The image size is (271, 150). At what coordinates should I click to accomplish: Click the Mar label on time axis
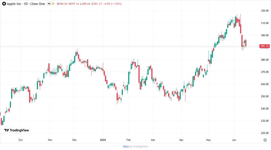point(153,140)
